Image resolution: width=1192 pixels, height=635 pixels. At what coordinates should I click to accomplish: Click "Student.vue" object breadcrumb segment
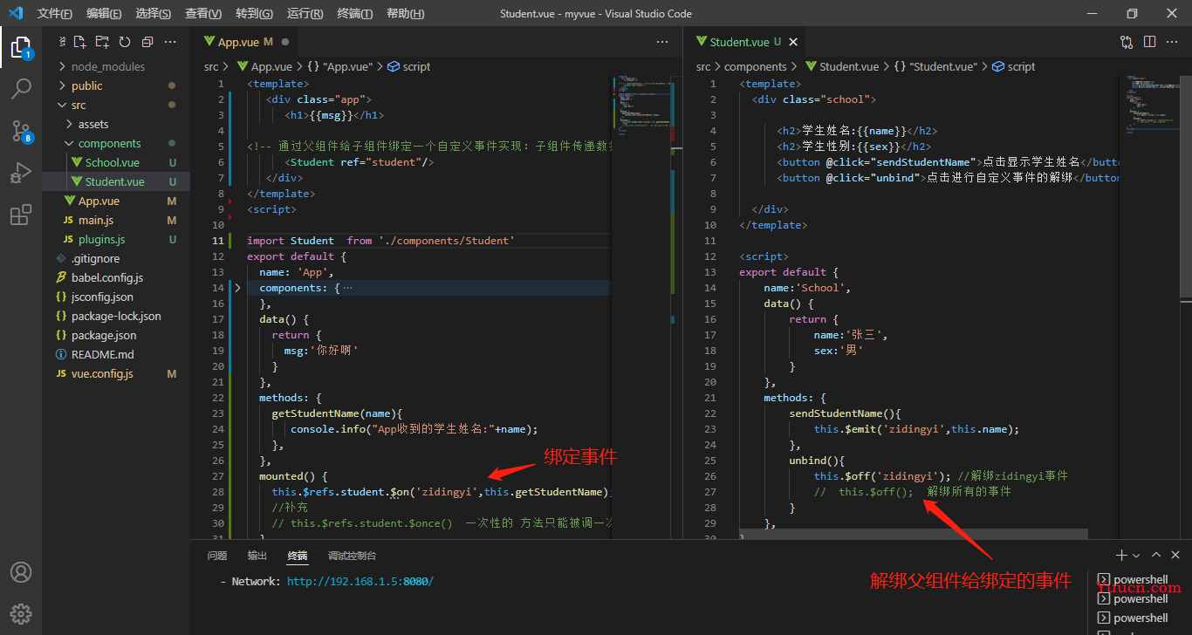936,66
